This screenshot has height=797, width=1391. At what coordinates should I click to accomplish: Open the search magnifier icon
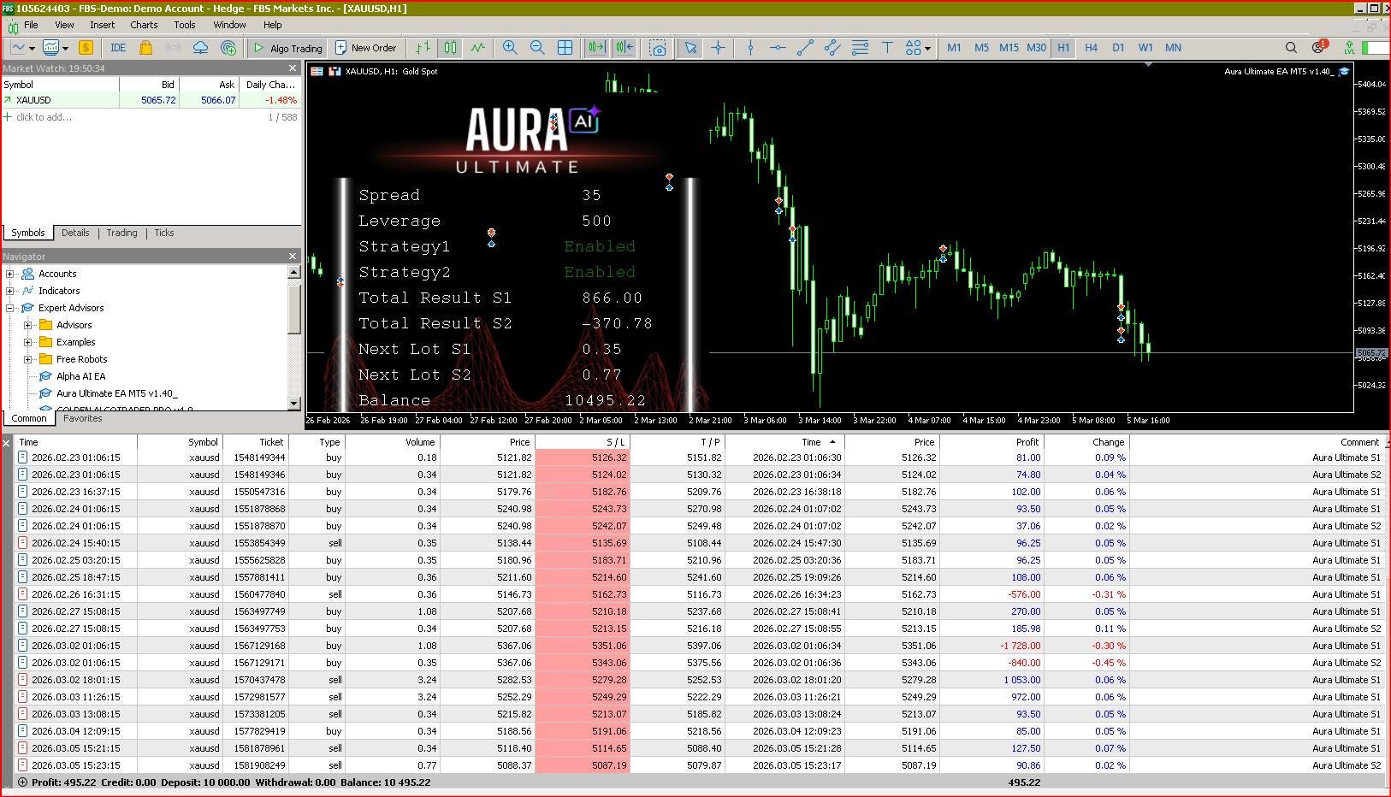1291,48
